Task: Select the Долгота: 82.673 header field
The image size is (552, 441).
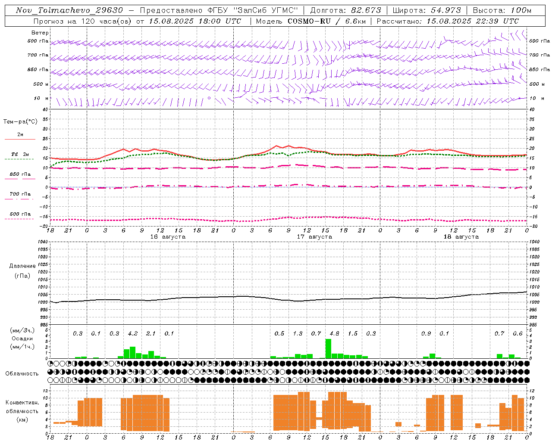Action: (x=346, y=10)
